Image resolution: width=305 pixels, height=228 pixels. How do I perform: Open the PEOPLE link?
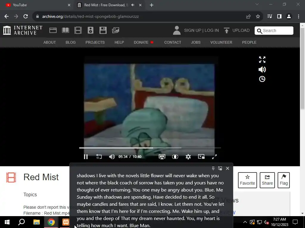pyautogui.click(x=249, y=42)
